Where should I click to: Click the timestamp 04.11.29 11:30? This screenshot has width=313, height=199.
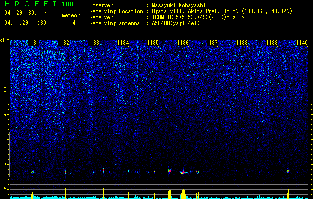pyautogui.click(x=25, y=23)
